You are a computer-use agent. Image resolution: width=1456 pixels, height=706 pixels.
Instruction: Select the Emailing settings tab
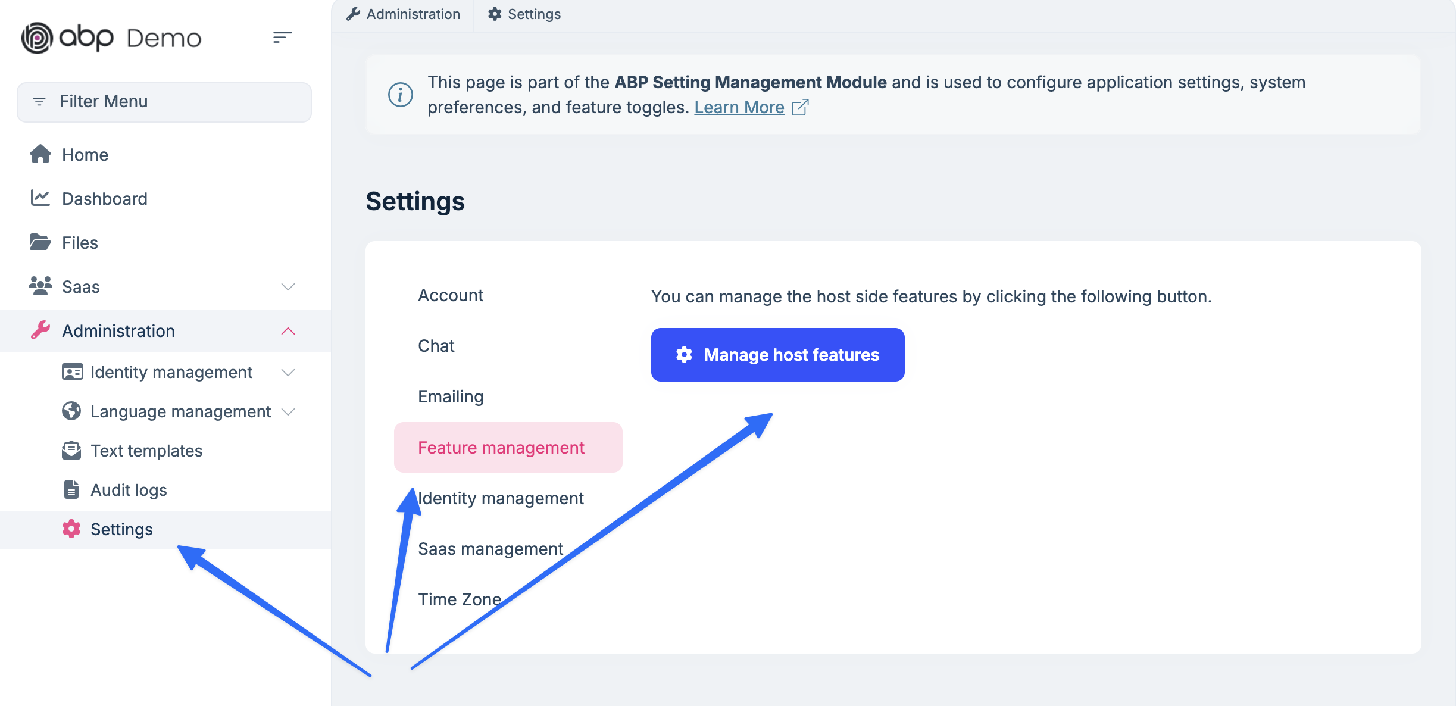coord(451,396)
